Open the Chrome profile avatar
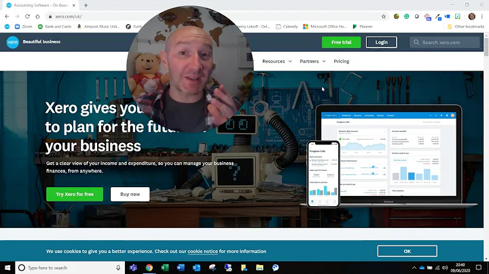This screenshot has width=489, height=274. tap(472, 16)
